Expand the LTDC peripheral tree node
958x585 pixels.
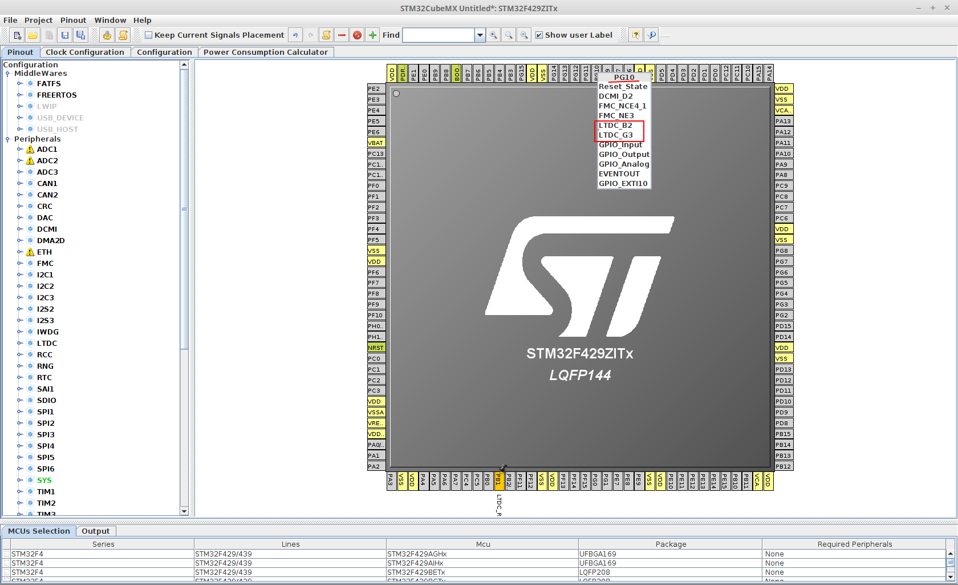point(20,343)
